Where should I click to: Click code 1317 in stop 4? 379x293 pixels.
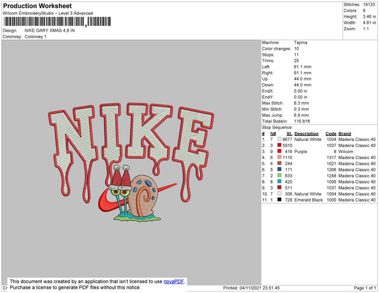(x=332, y=157)
